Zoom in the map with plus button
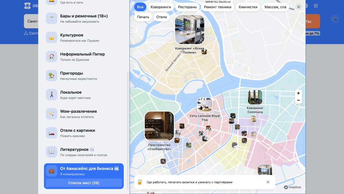This screenshot has width=344, height=194. [298, 93]
